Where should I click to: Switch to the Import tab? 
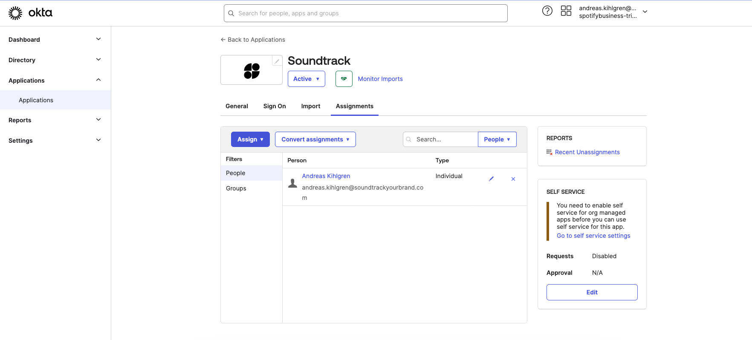point(311,106)
